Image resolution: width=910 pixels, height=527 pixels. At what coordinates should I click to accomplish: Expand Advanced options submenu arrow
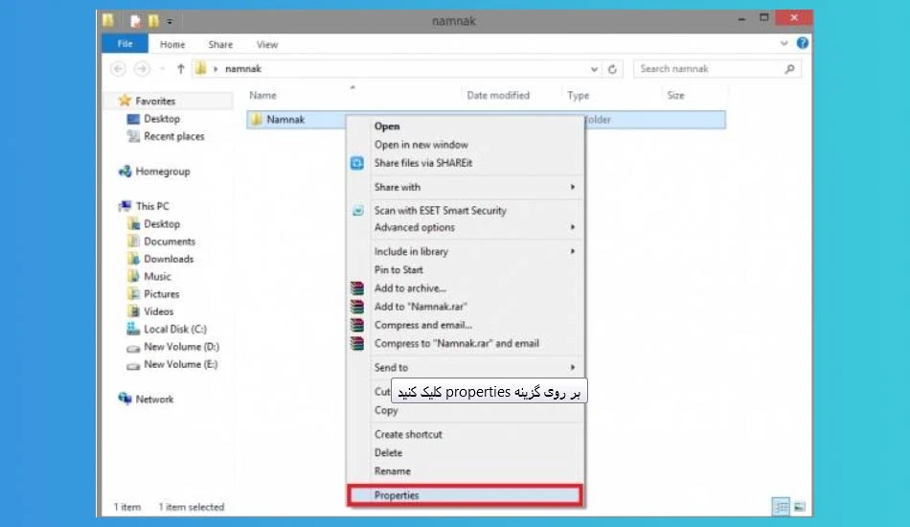pyautogui.click(x=572, y=227)
